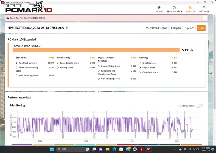The height and width of the screenshot is (153, 216).
Task: Open Microsoft Store from the taskbar
Action: (121, 149)
